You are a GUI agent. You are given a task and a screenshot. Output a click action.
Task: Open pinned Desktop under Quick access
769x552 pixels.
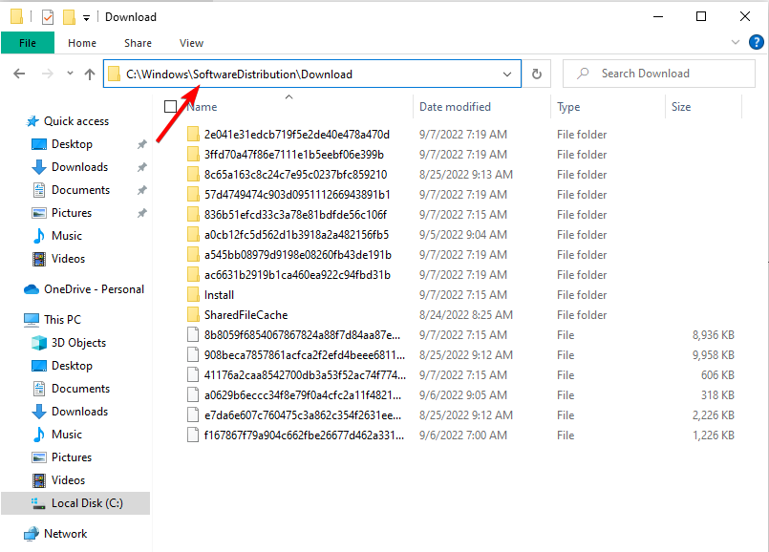[x=72, y=144]
